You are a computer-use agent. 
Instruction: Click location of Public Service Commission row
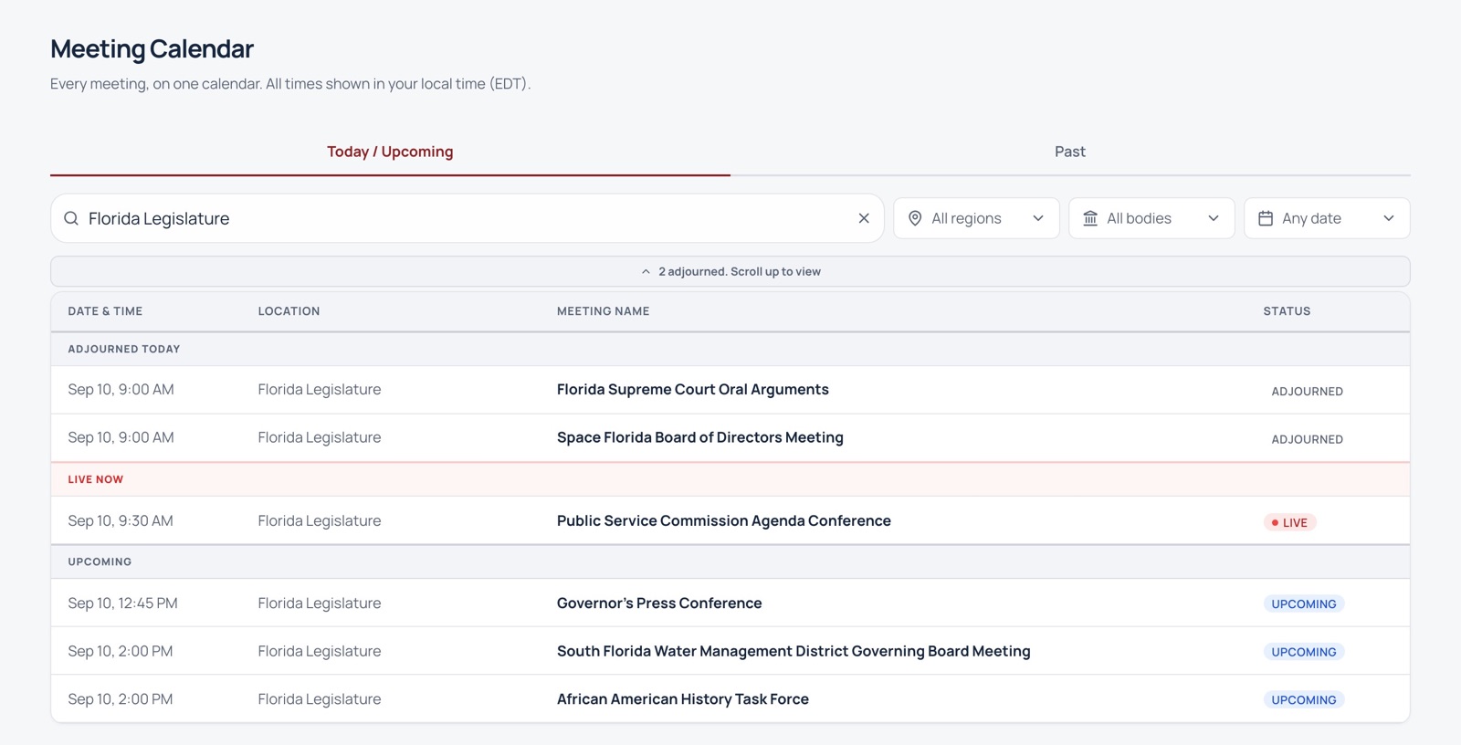(320, 520)
